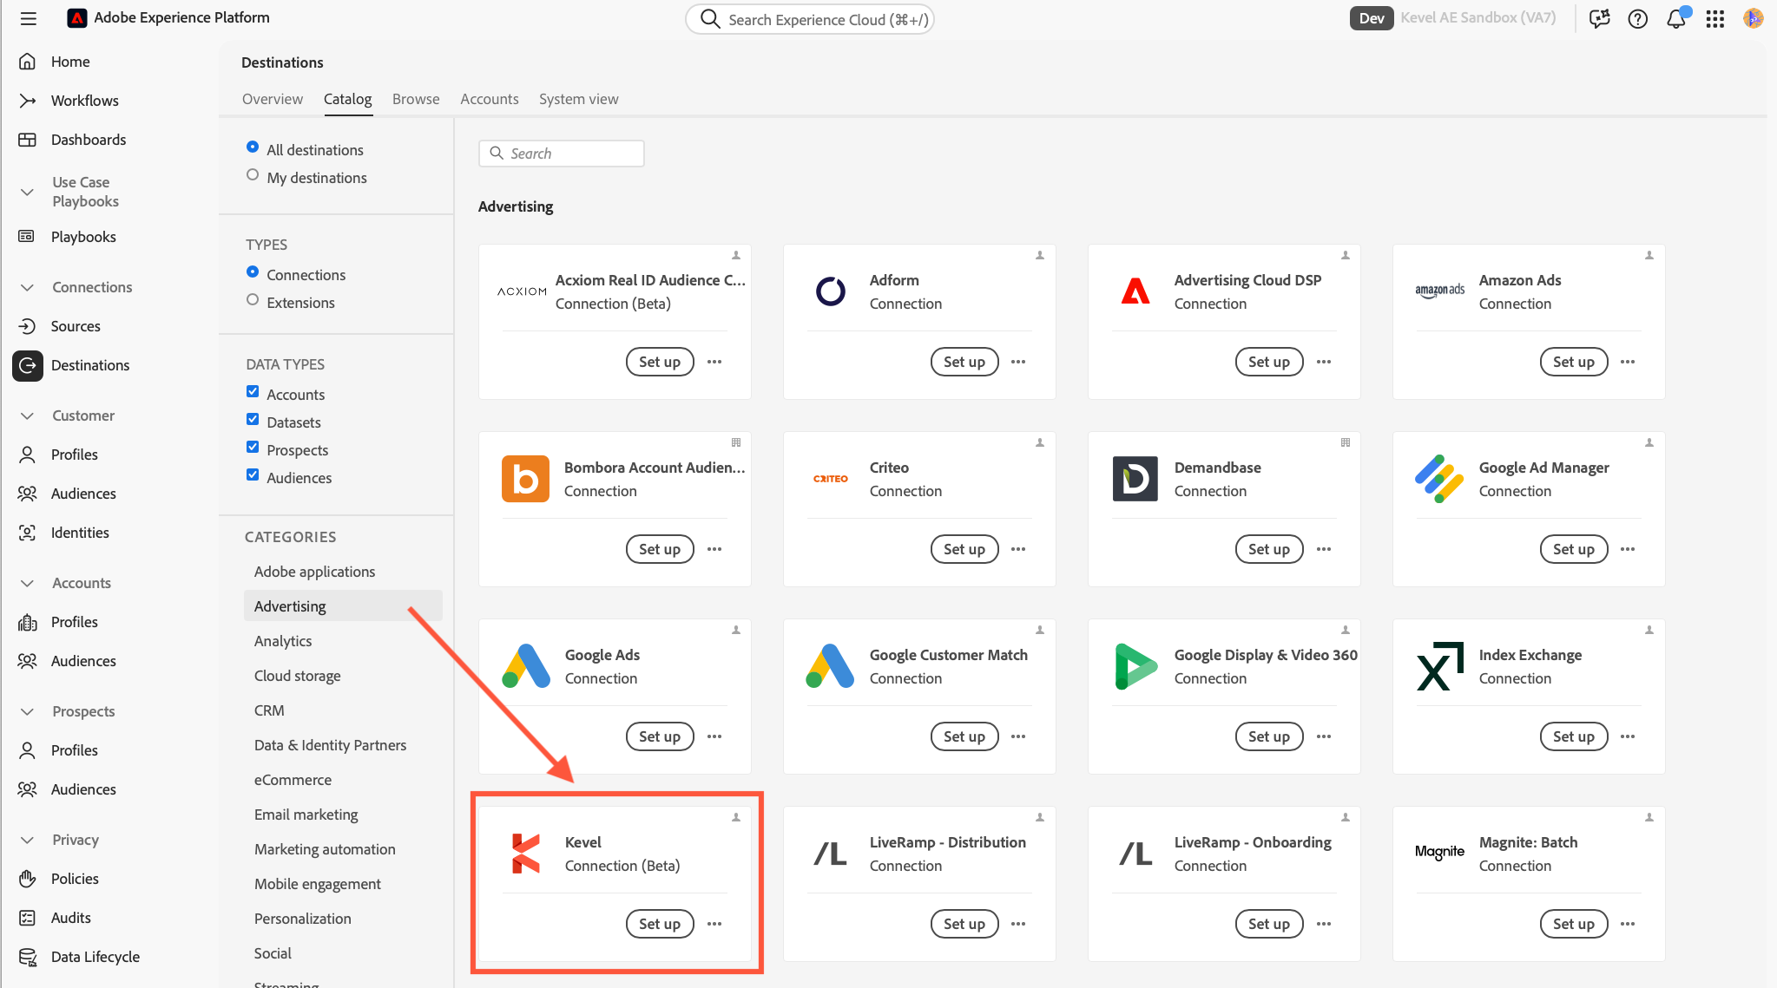Click the Kevel destination logo
Screen dimensions: 1777x988
[x=526, y=854]
